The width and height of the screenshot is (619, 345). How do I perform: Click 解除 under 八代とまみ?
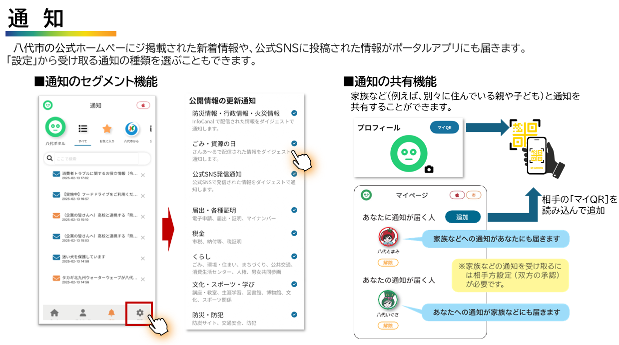[388, 262]
